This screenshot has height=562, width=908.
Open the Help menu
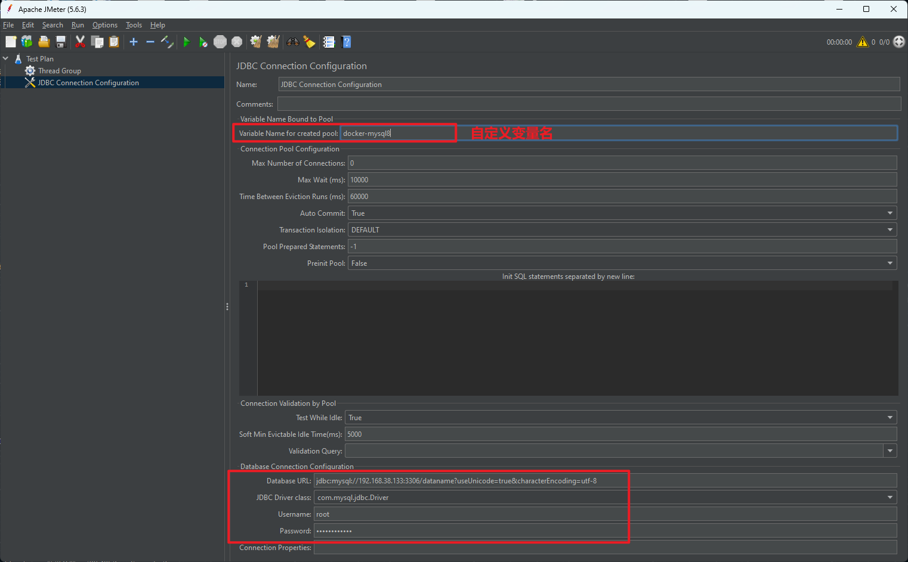click(157, 25)
